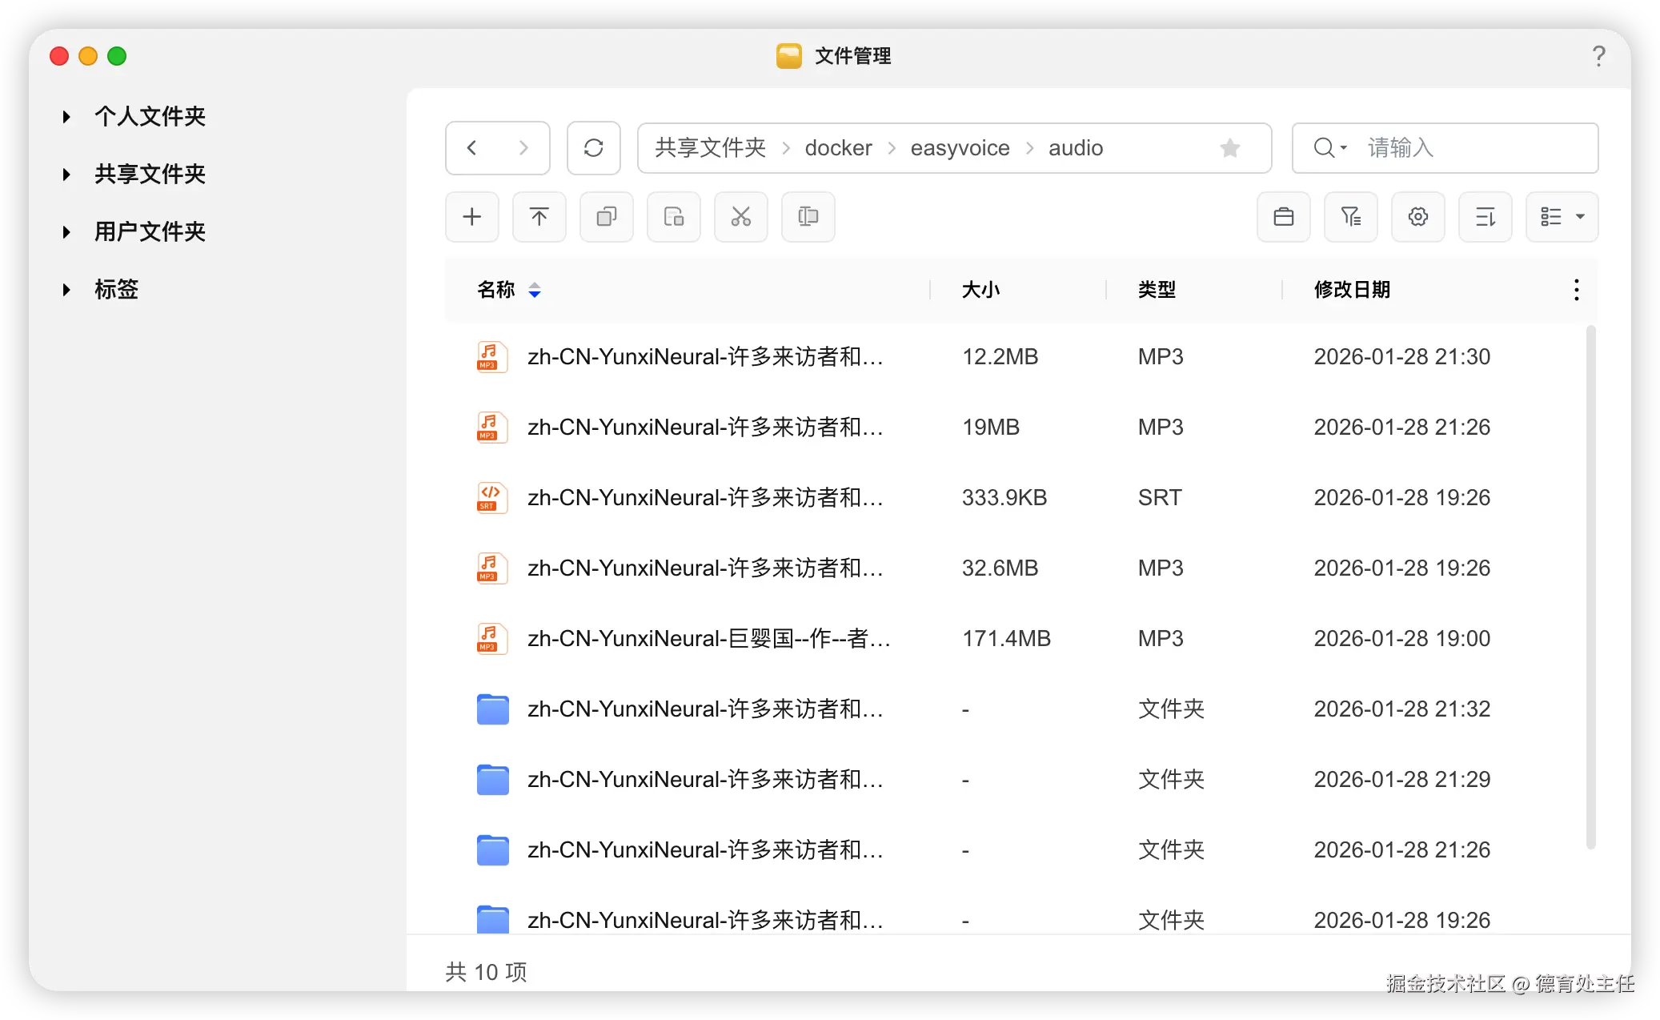
Task: Click the vertical scrollbar of file list
Action: pos(1590,586)
